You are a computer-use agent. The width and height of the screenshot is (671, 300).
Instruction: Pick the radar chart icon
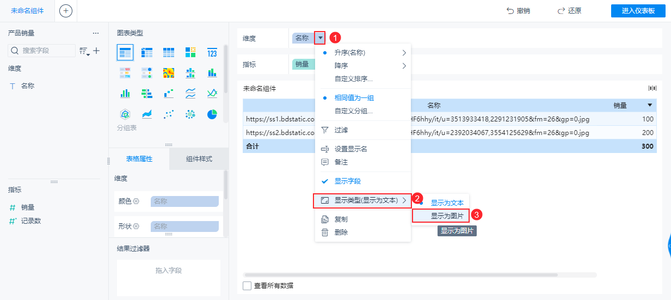(125, 114)
